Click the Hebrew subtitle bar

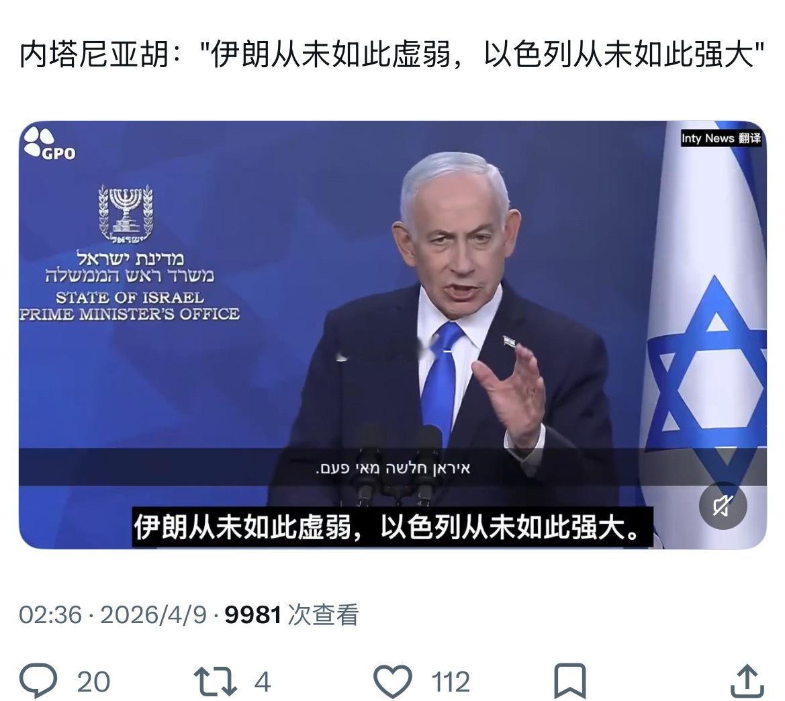pos(392,467)
